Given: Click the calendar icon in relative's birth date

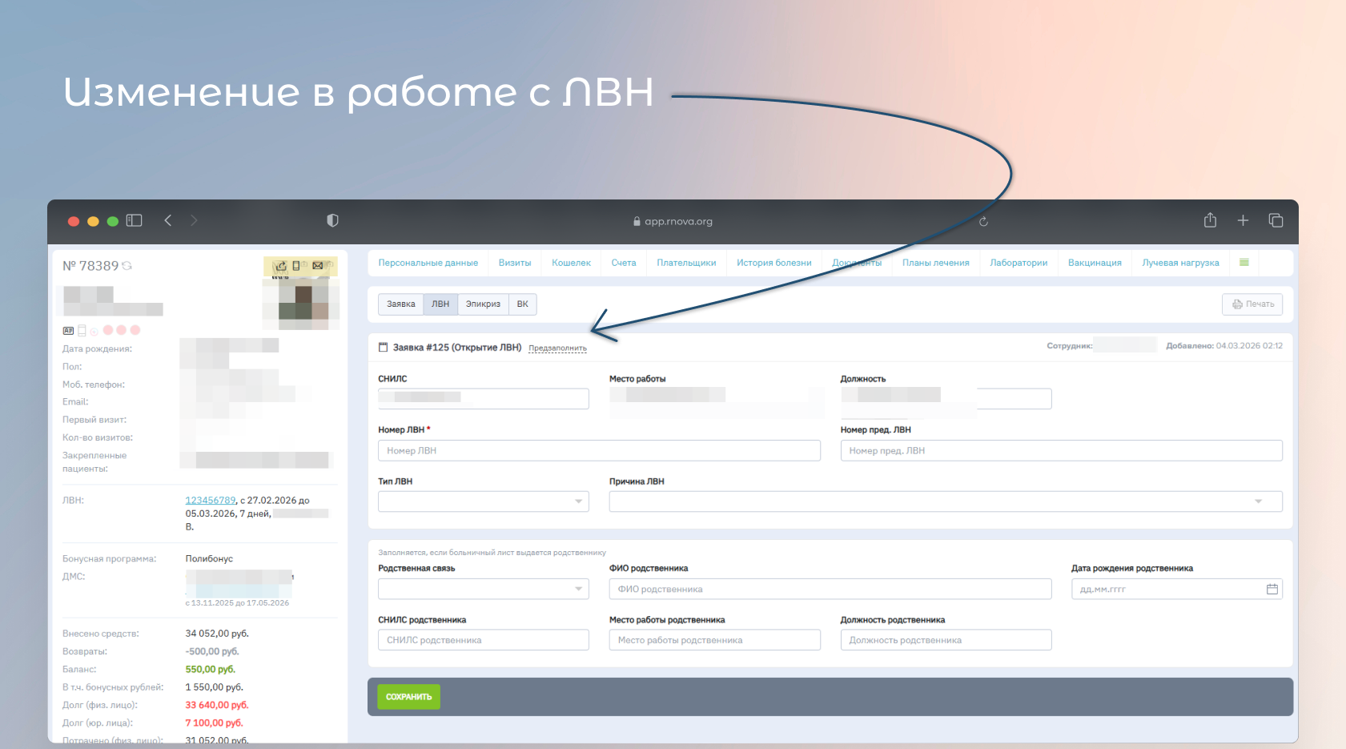Looking at the screenshot, I should (1272, 590).
